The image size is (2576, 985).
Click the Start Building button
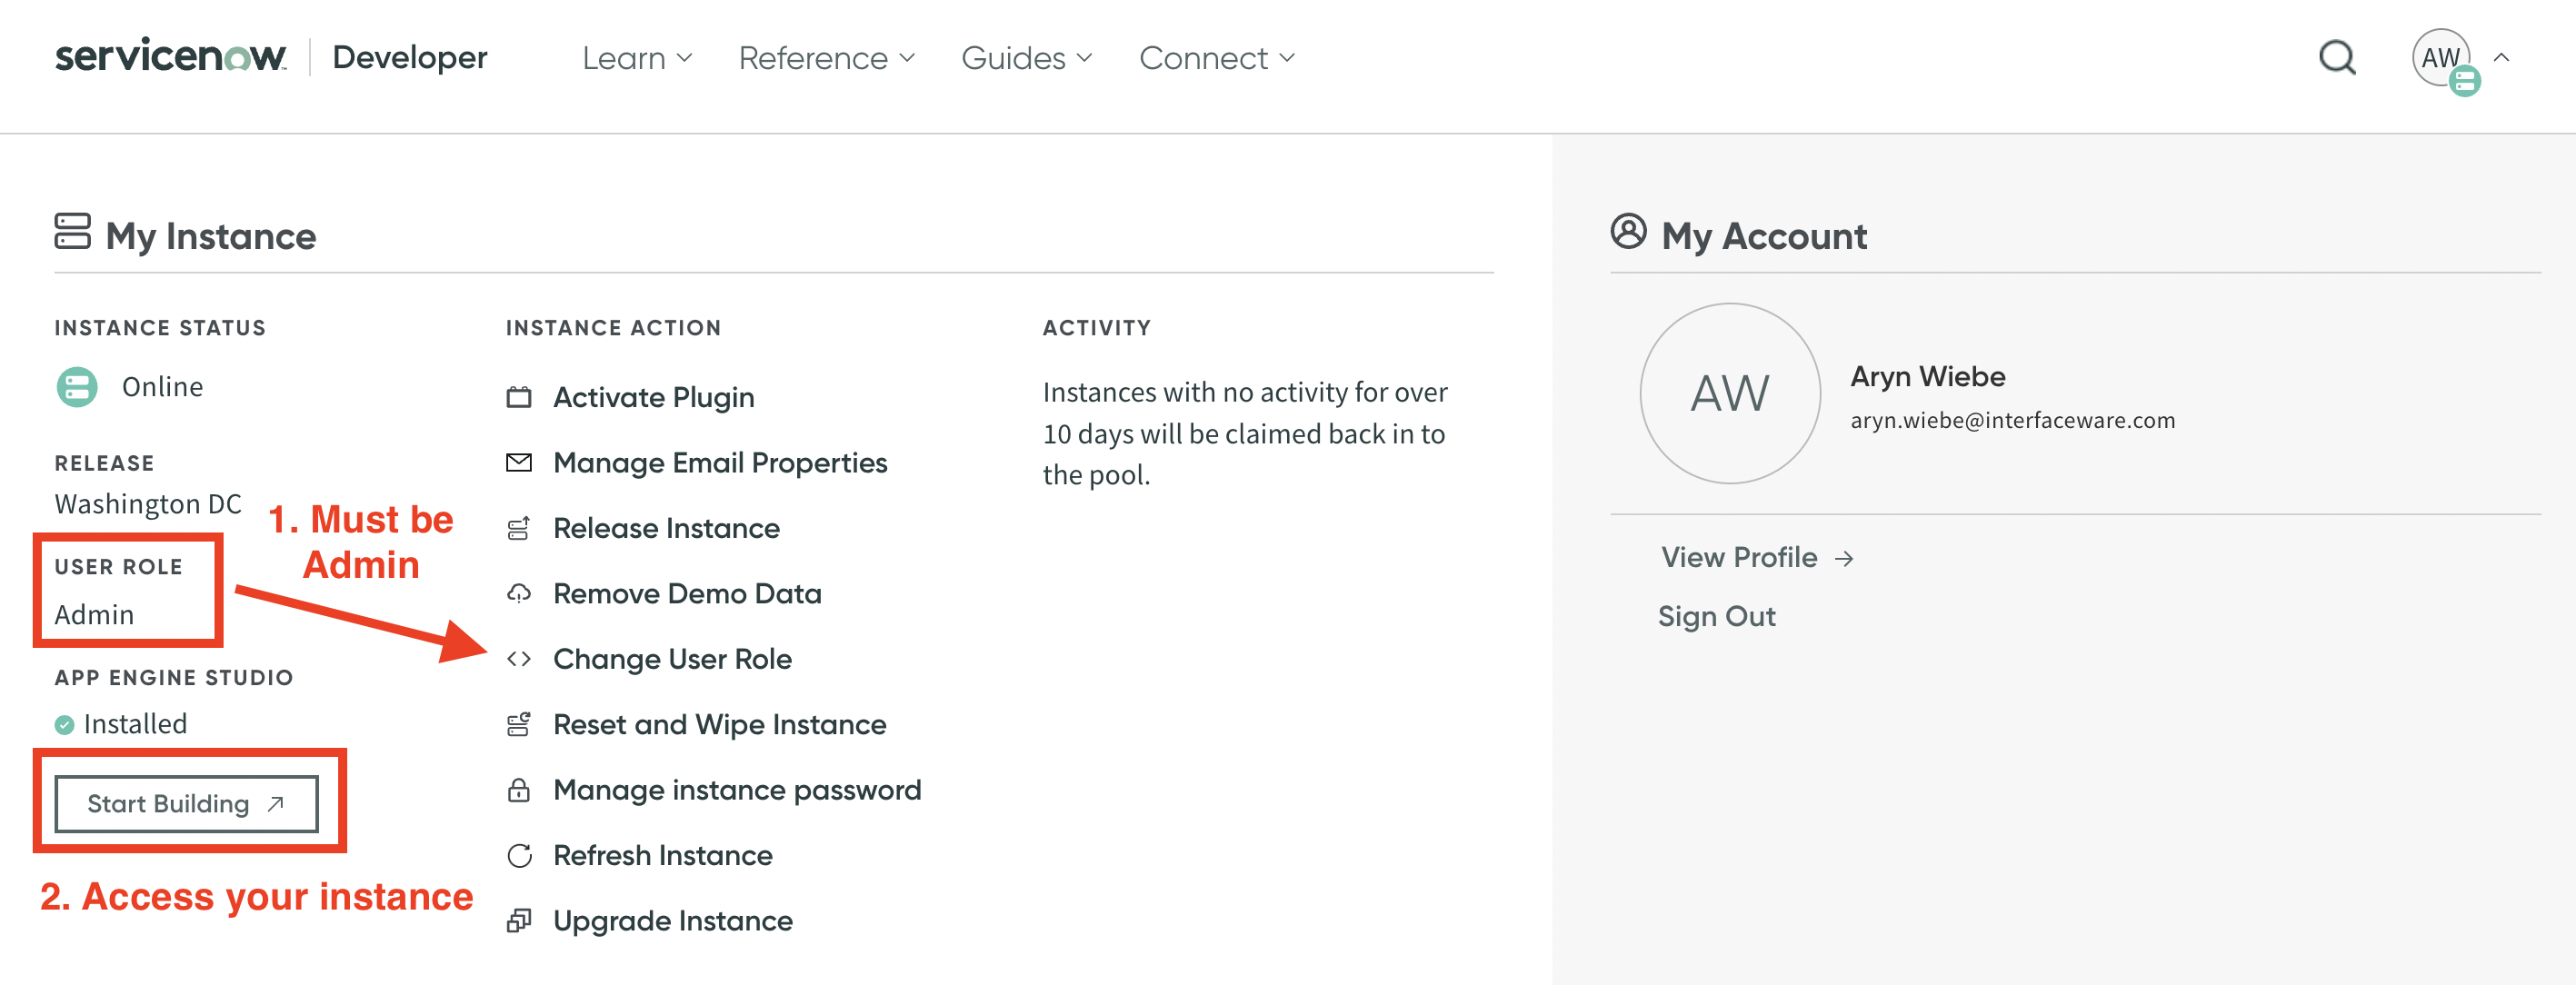pos(187,803)
